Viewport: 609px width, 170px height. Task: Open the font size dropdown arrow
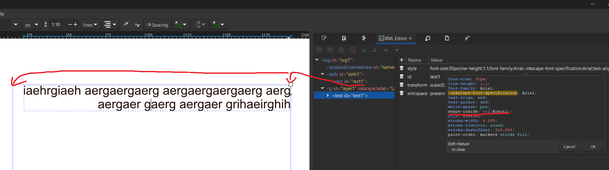pyautogui.click(x=16, y=24)
